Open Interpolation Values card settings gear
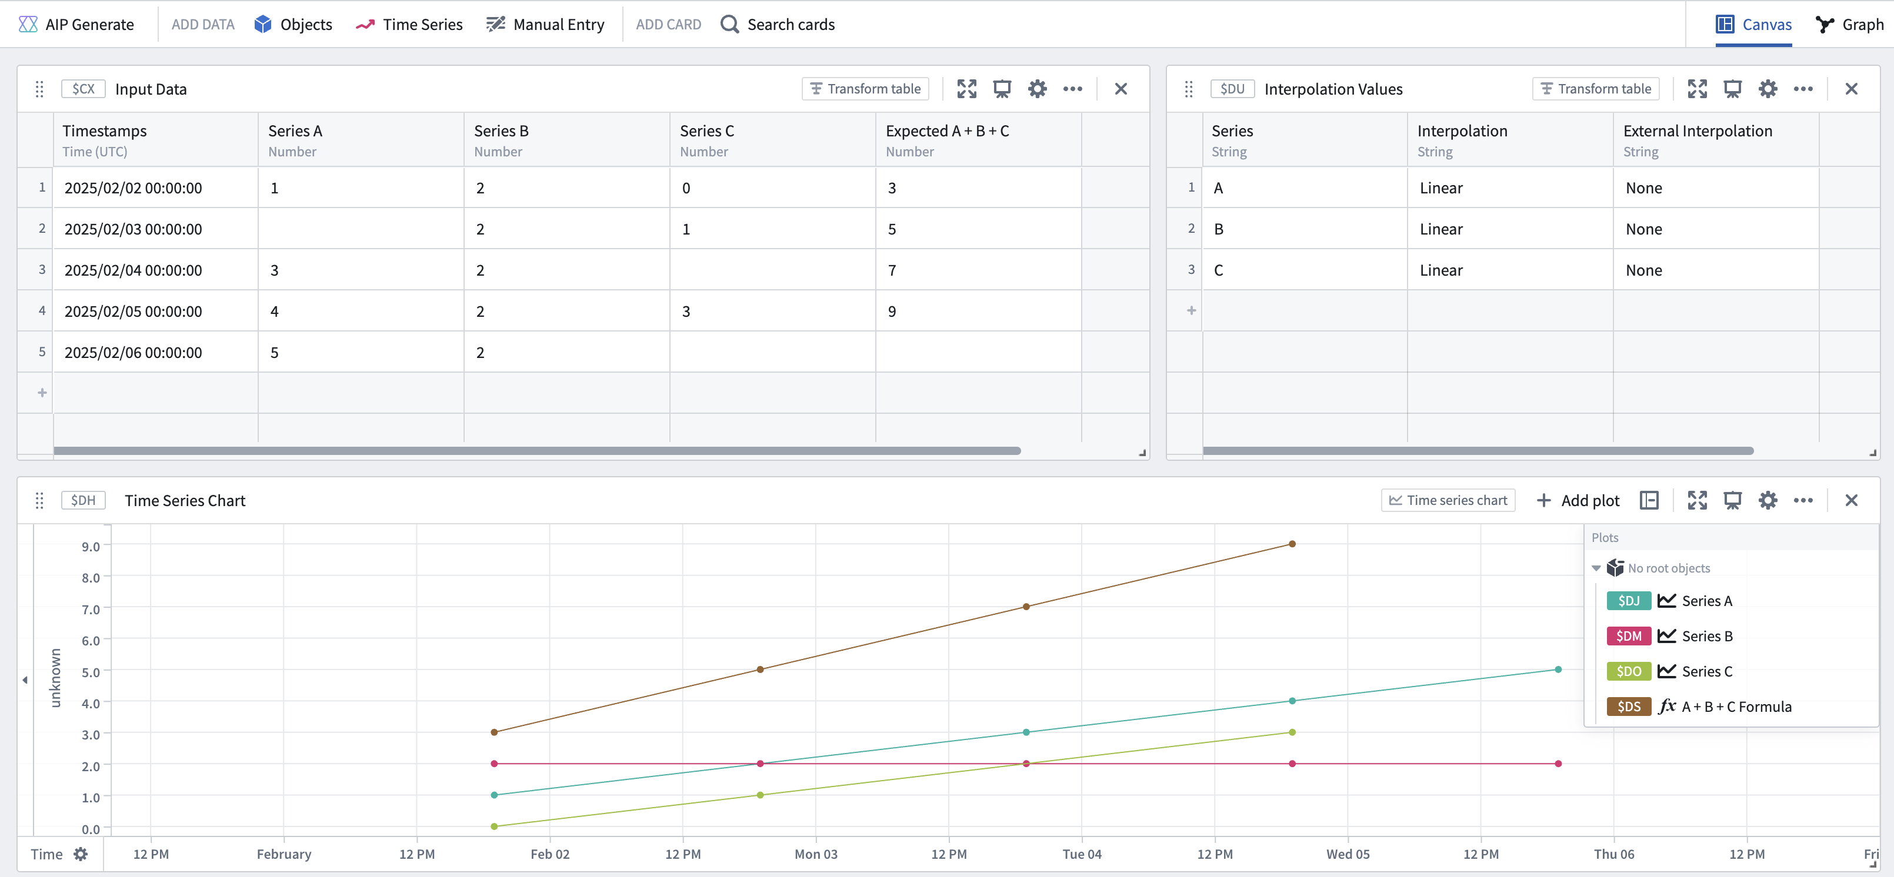The image size is (1894, 877). [1768, 89]
